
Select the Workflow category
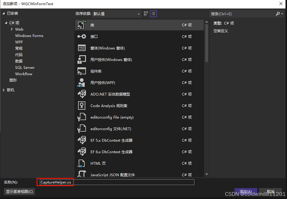click(x=24, y=74)
